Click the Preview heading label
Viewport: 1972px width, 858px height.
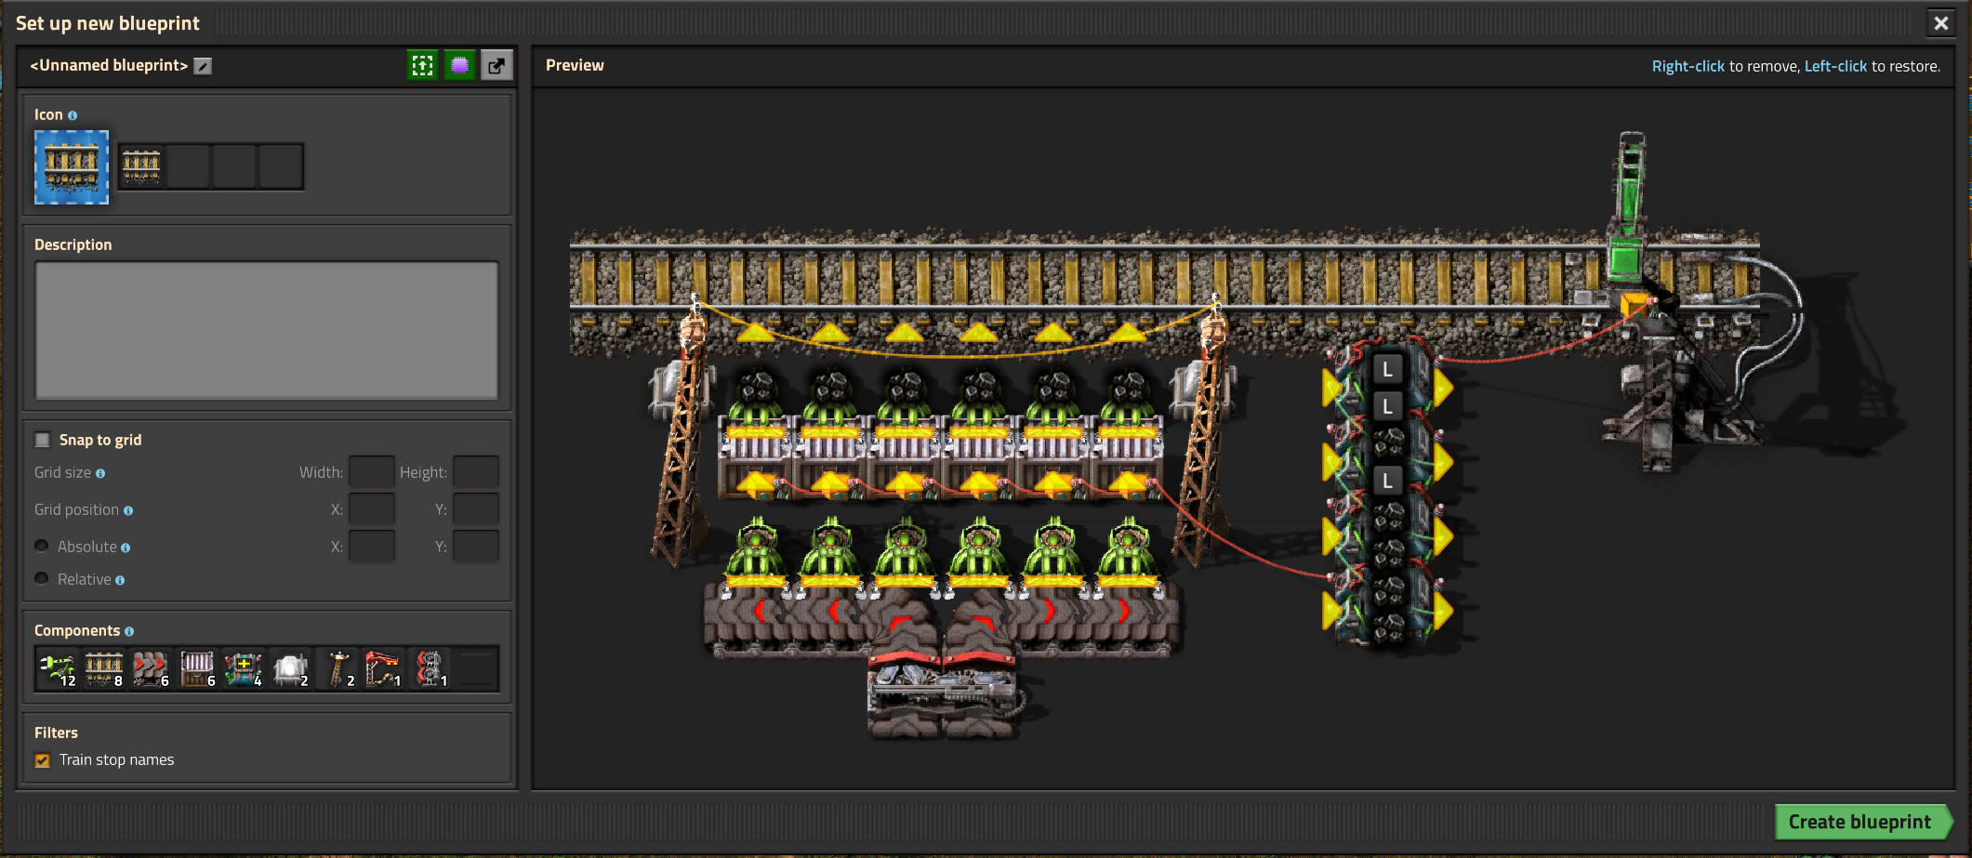575,65
